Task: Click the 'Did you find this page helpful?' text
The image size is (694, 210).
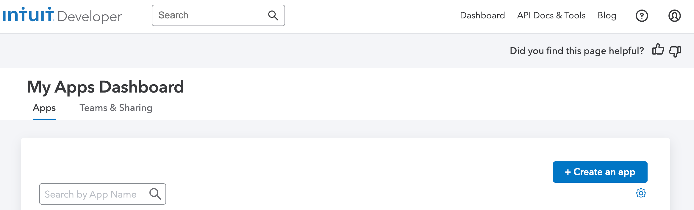Action: (x=577, y=51)
